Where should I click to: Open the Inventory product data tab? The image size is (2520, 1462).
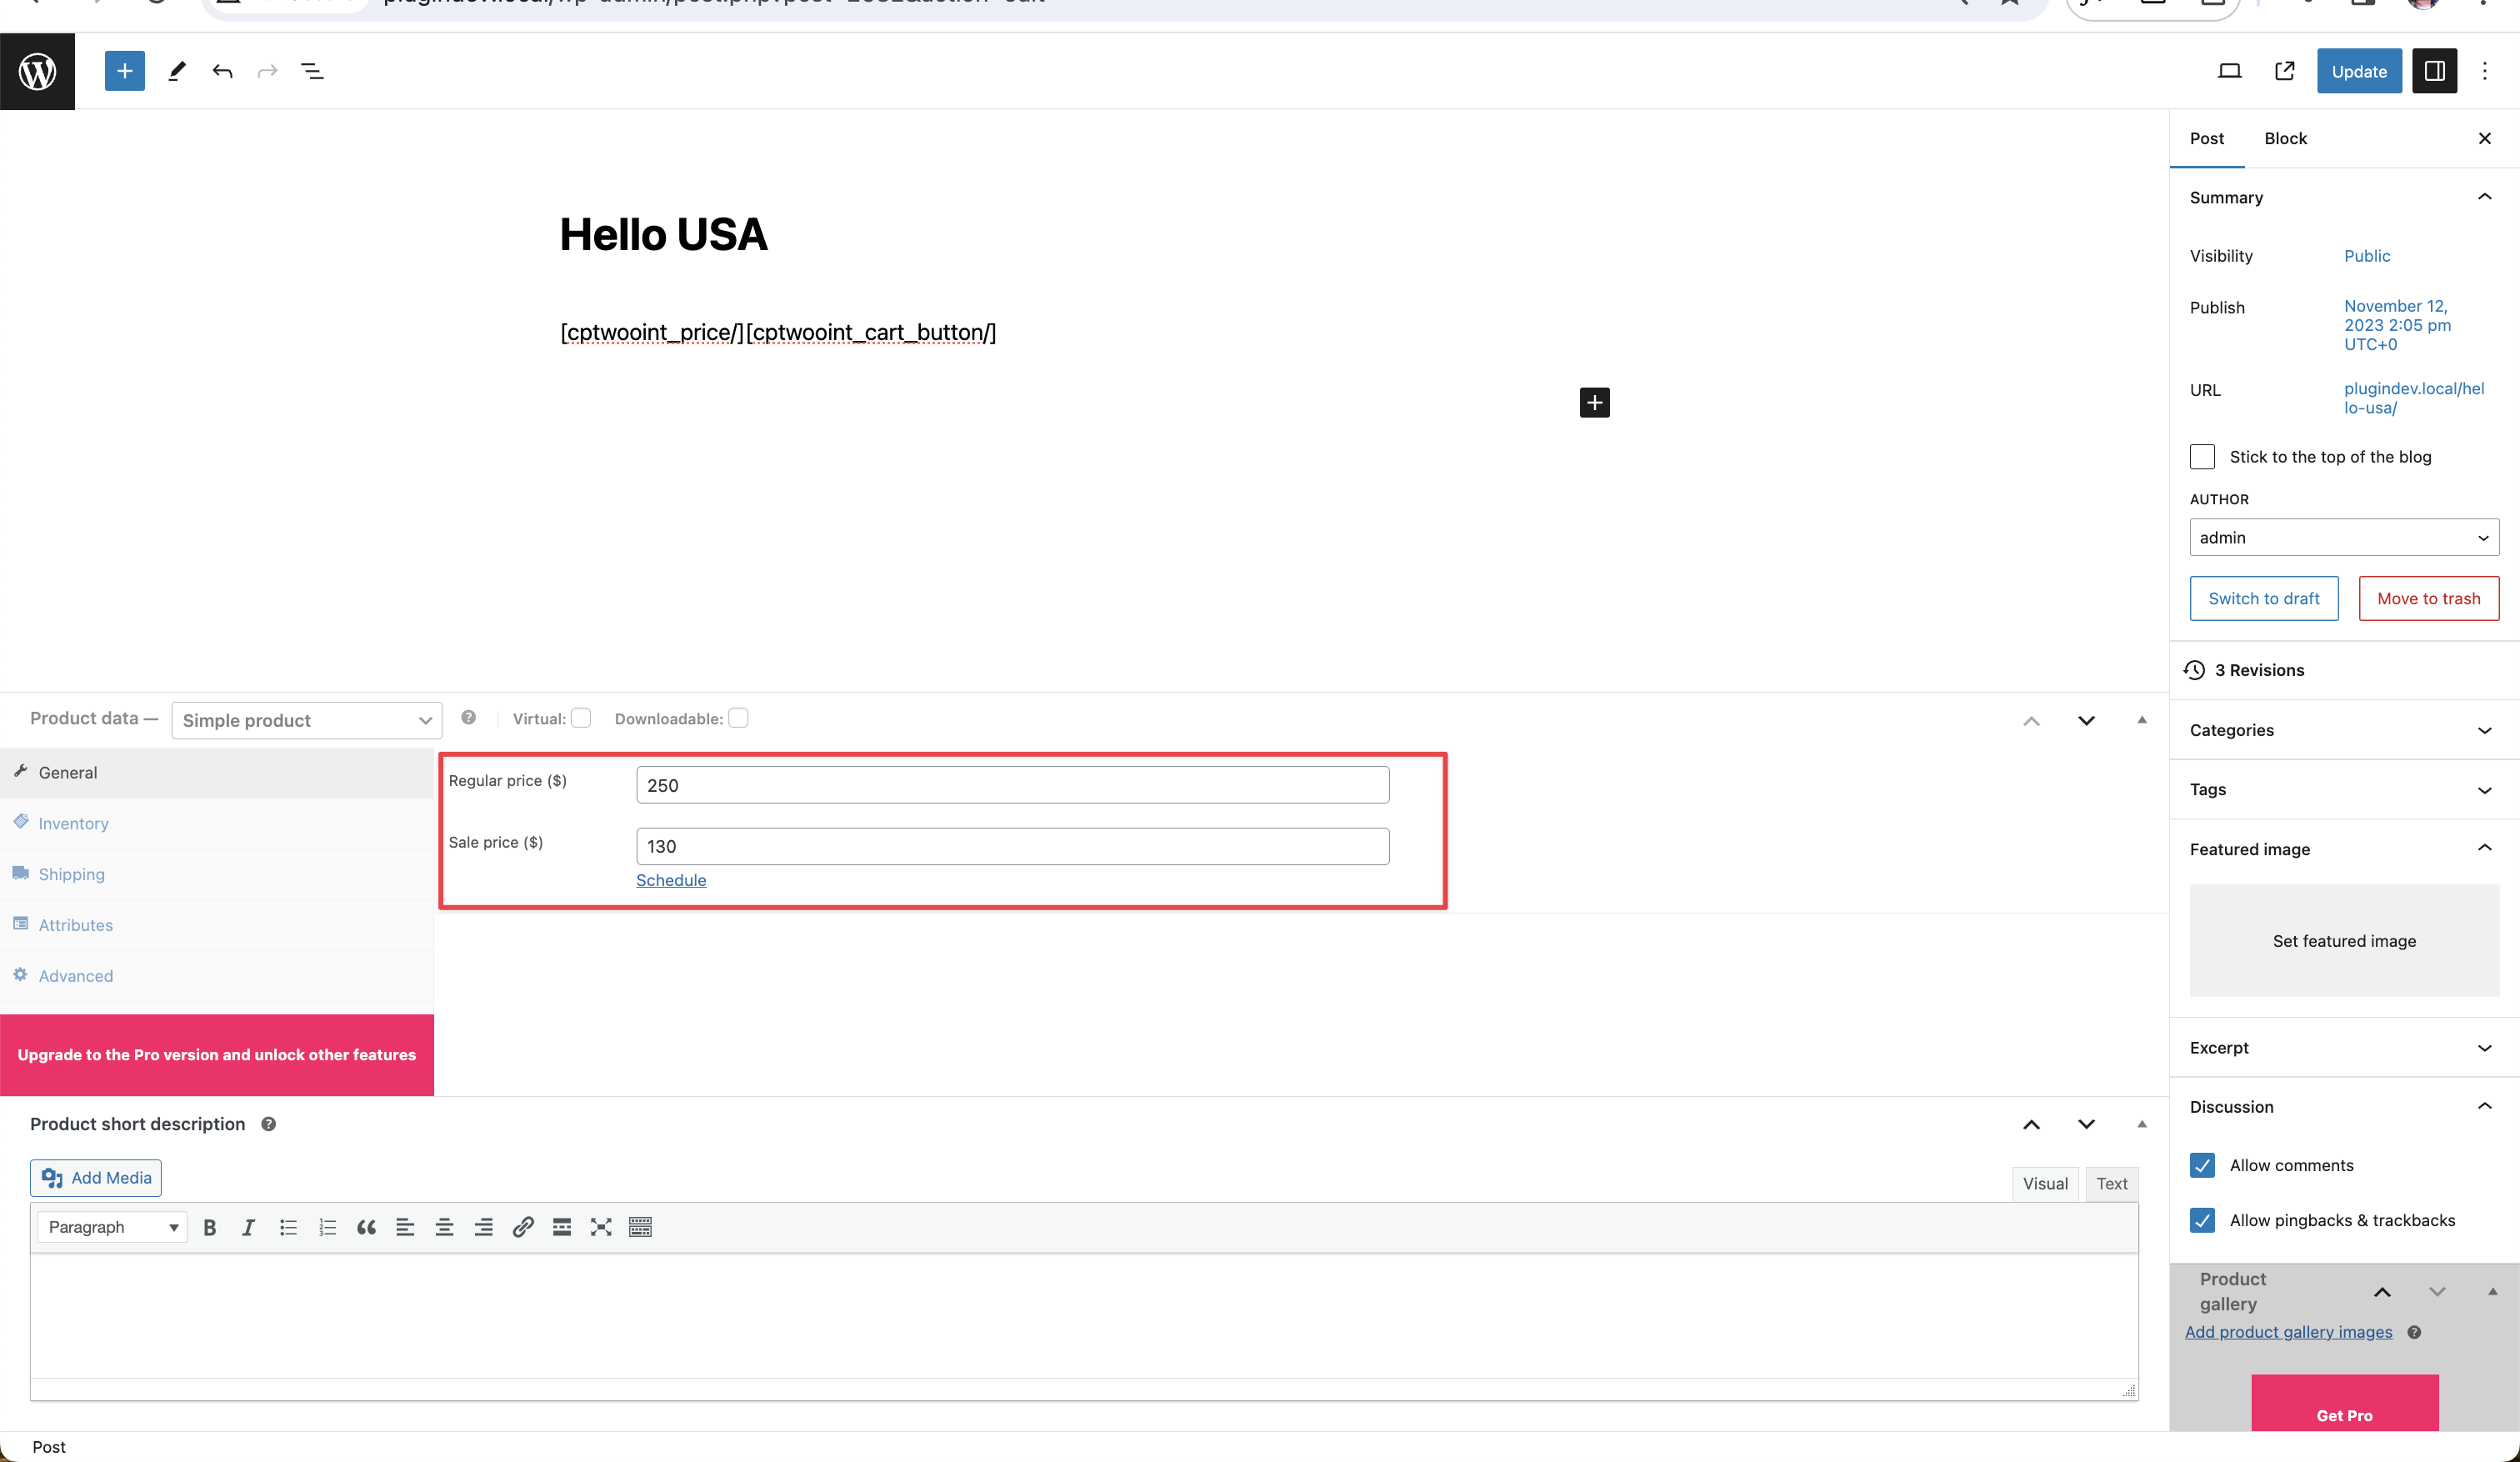[x=73, y=823]
